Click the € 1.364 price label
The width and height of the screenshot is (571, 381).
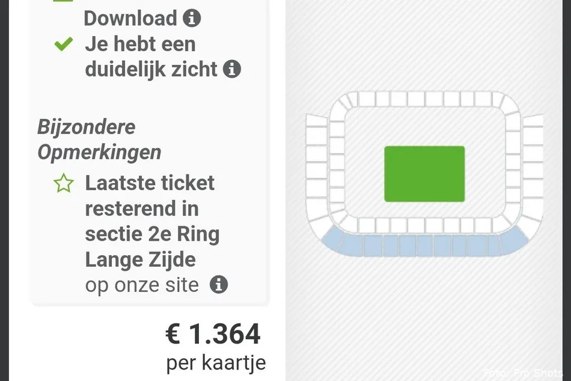coord(213,334)
